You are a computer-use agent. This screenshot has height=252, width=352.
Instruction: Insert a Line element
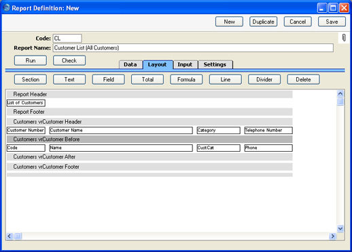click(x=226, y=79)
